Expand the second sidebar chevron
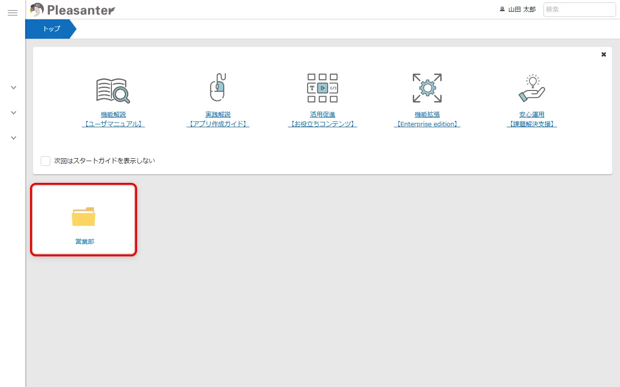 (14, 113)
